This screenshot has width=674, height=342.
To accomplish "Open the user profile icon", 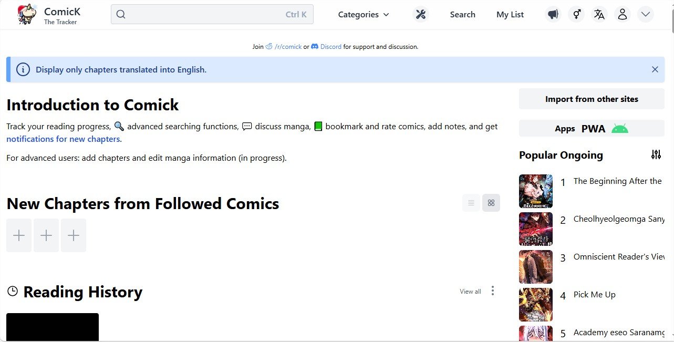I will point(623,15).
